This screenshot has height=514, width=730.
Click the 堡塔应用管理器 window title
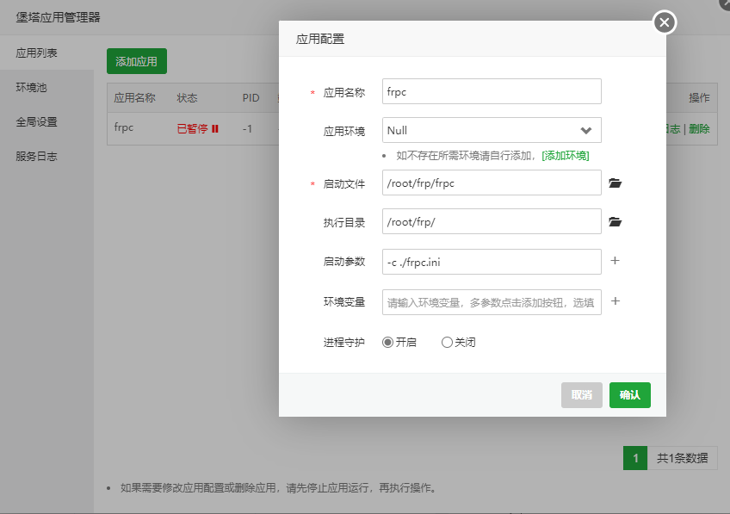point(59,18)
